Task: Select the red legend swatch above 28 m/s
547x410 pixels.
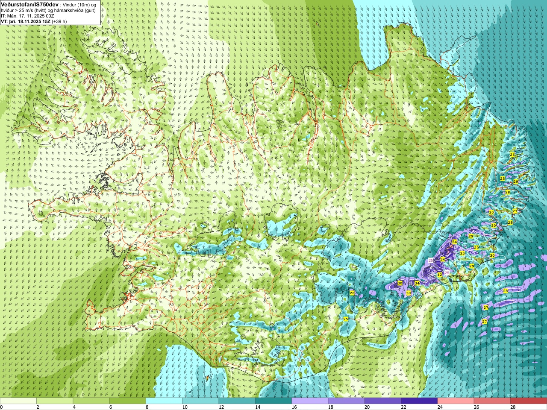Action: (x=529, y=401)
